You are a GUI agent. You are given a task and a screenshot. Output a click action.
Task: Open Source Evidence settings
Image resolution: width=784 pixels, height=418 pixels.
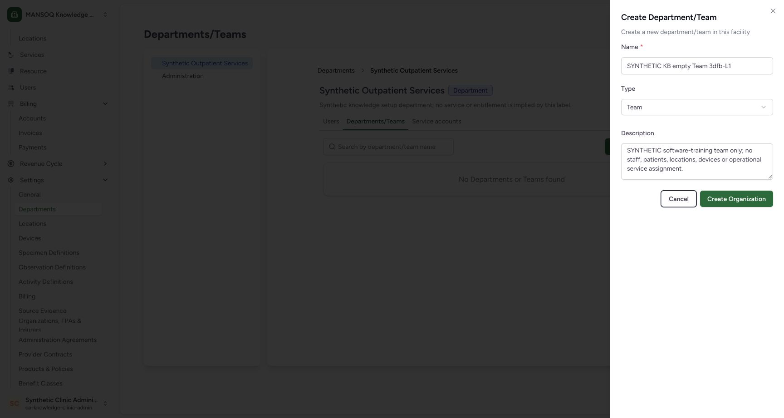(43, 311)
